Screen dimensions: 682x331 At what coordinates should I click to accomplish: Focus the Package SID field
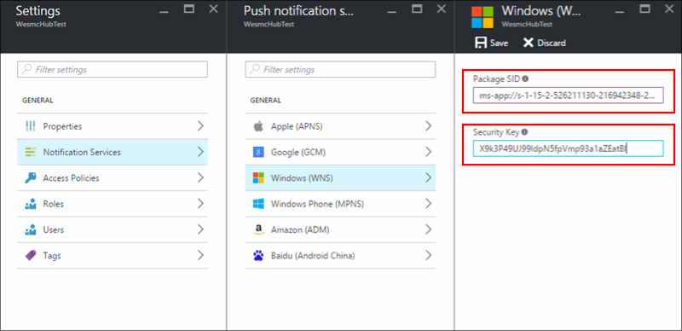click(x=568, y=95)
